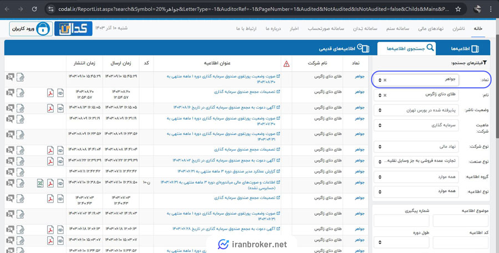Select the جستجوی اطلاعیه‌ها tab
This screenshot has width=499, height=253.
(407, 48)
